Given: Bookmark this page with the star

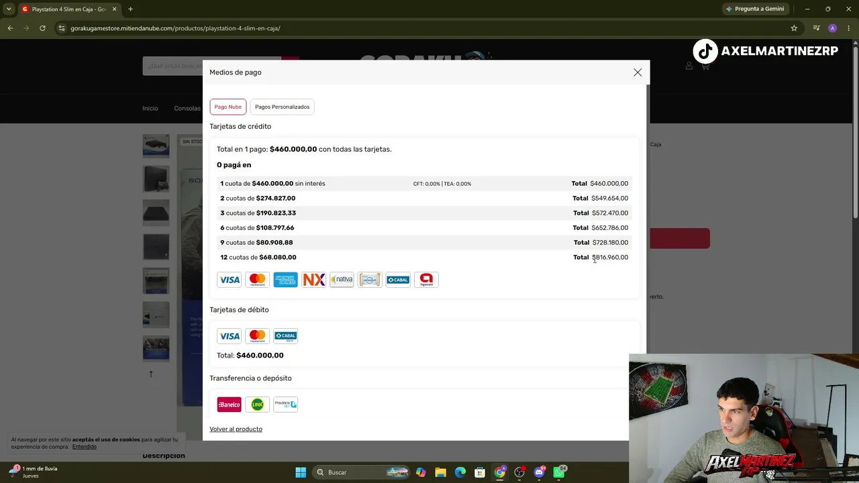Looking at the screenshot, I should pyautogui.click(x=794, y=28).
